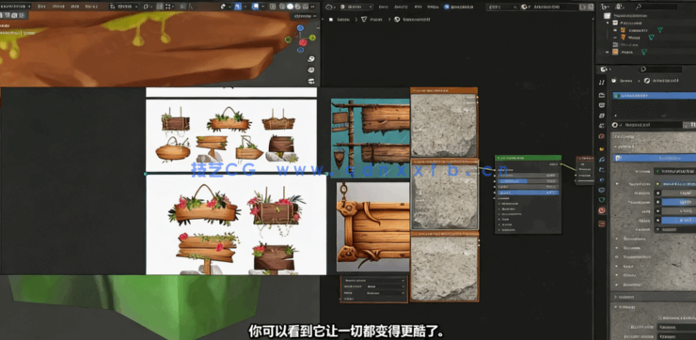The image size is (696, 340).
Task: Open the outliner editor type dropdown icon
Action: pyautogui.click(x=605, y=7)
